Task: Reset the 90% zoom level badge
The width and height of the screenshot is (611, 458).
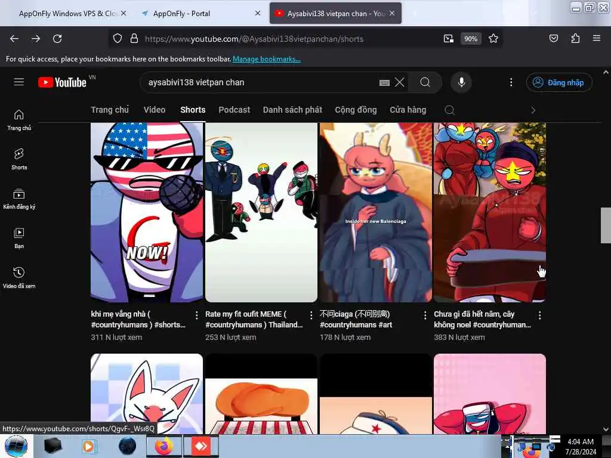Action: (x=471, y=39)
